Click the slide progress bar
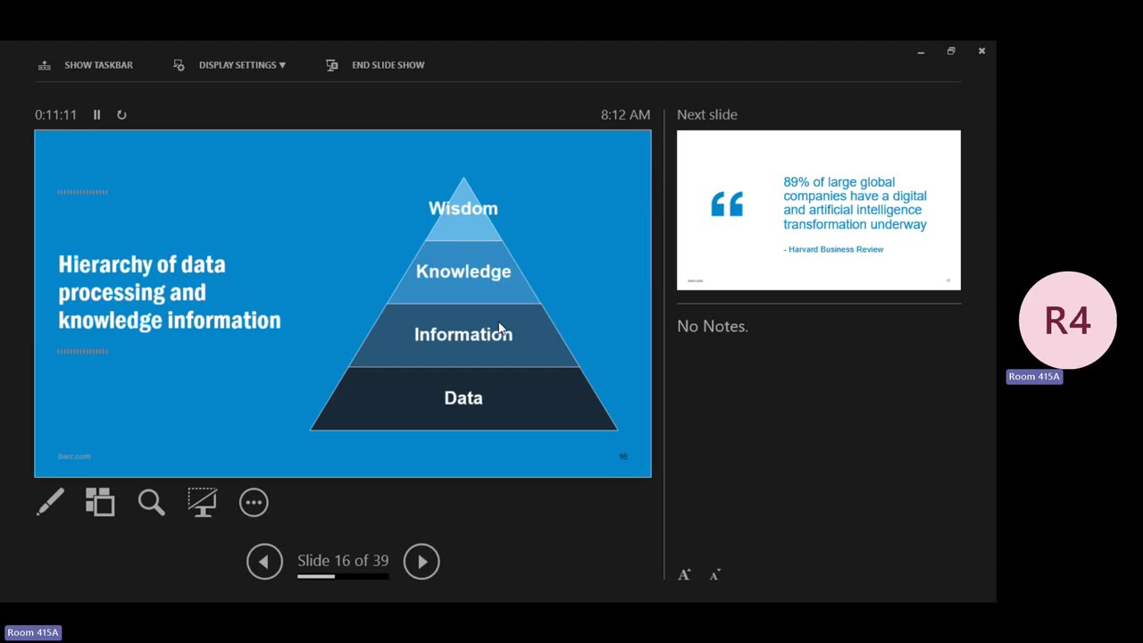Image resolution: width=1143 pixels, height=643 pixels. 343,577
